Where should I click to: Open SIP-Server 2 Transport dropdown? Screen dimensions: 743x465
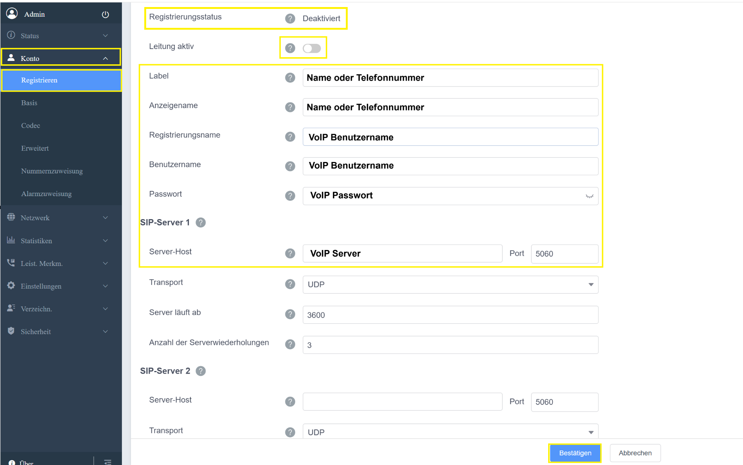(x=450, y=432)
